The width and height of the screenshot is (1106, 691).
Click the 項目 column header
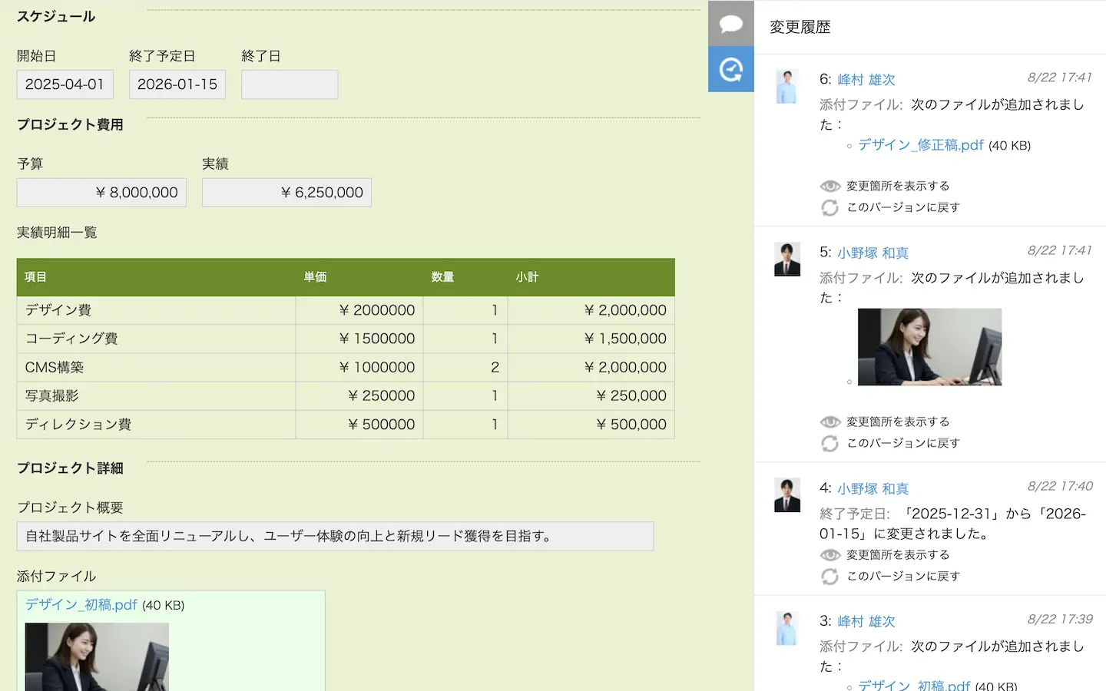coord(35,277)
